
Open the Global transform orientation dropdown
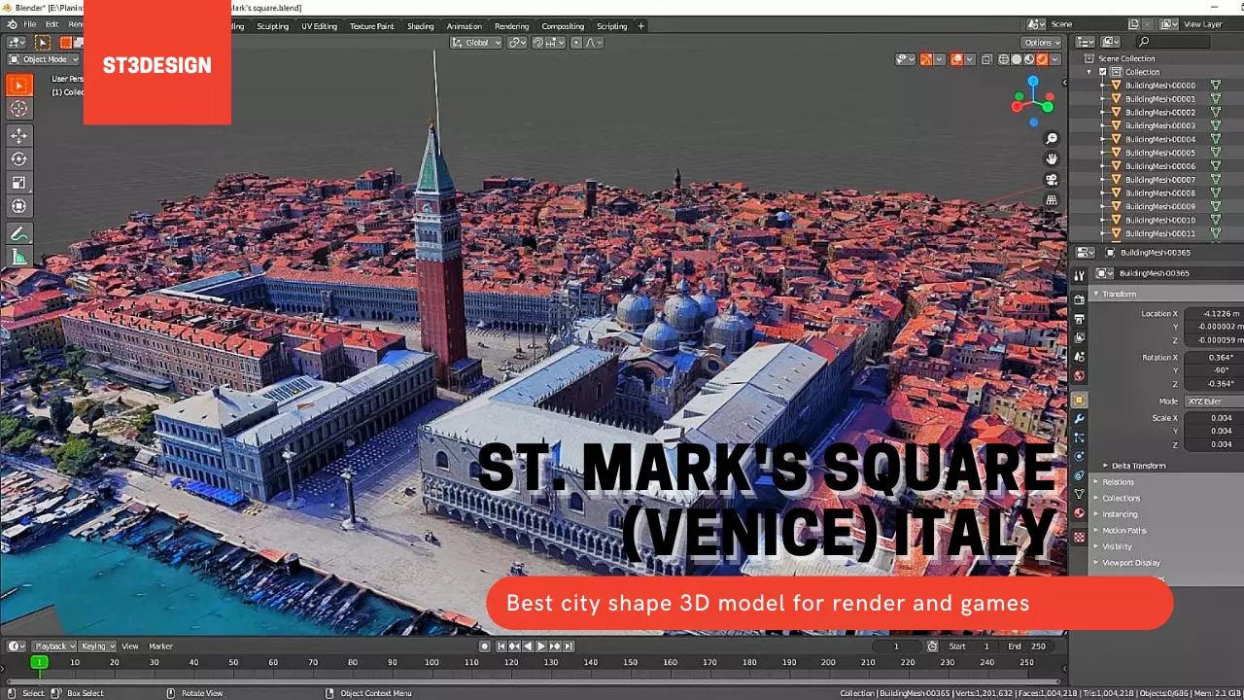coord(477,43)
